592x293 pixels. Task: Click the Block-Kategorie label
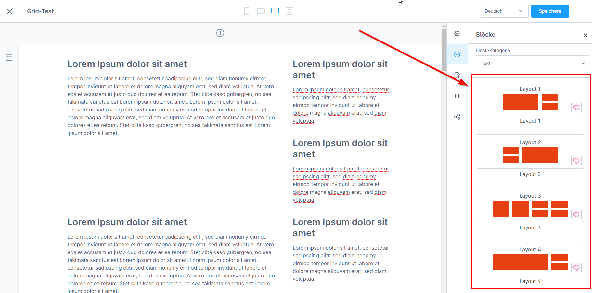click(x=493, y=50)
